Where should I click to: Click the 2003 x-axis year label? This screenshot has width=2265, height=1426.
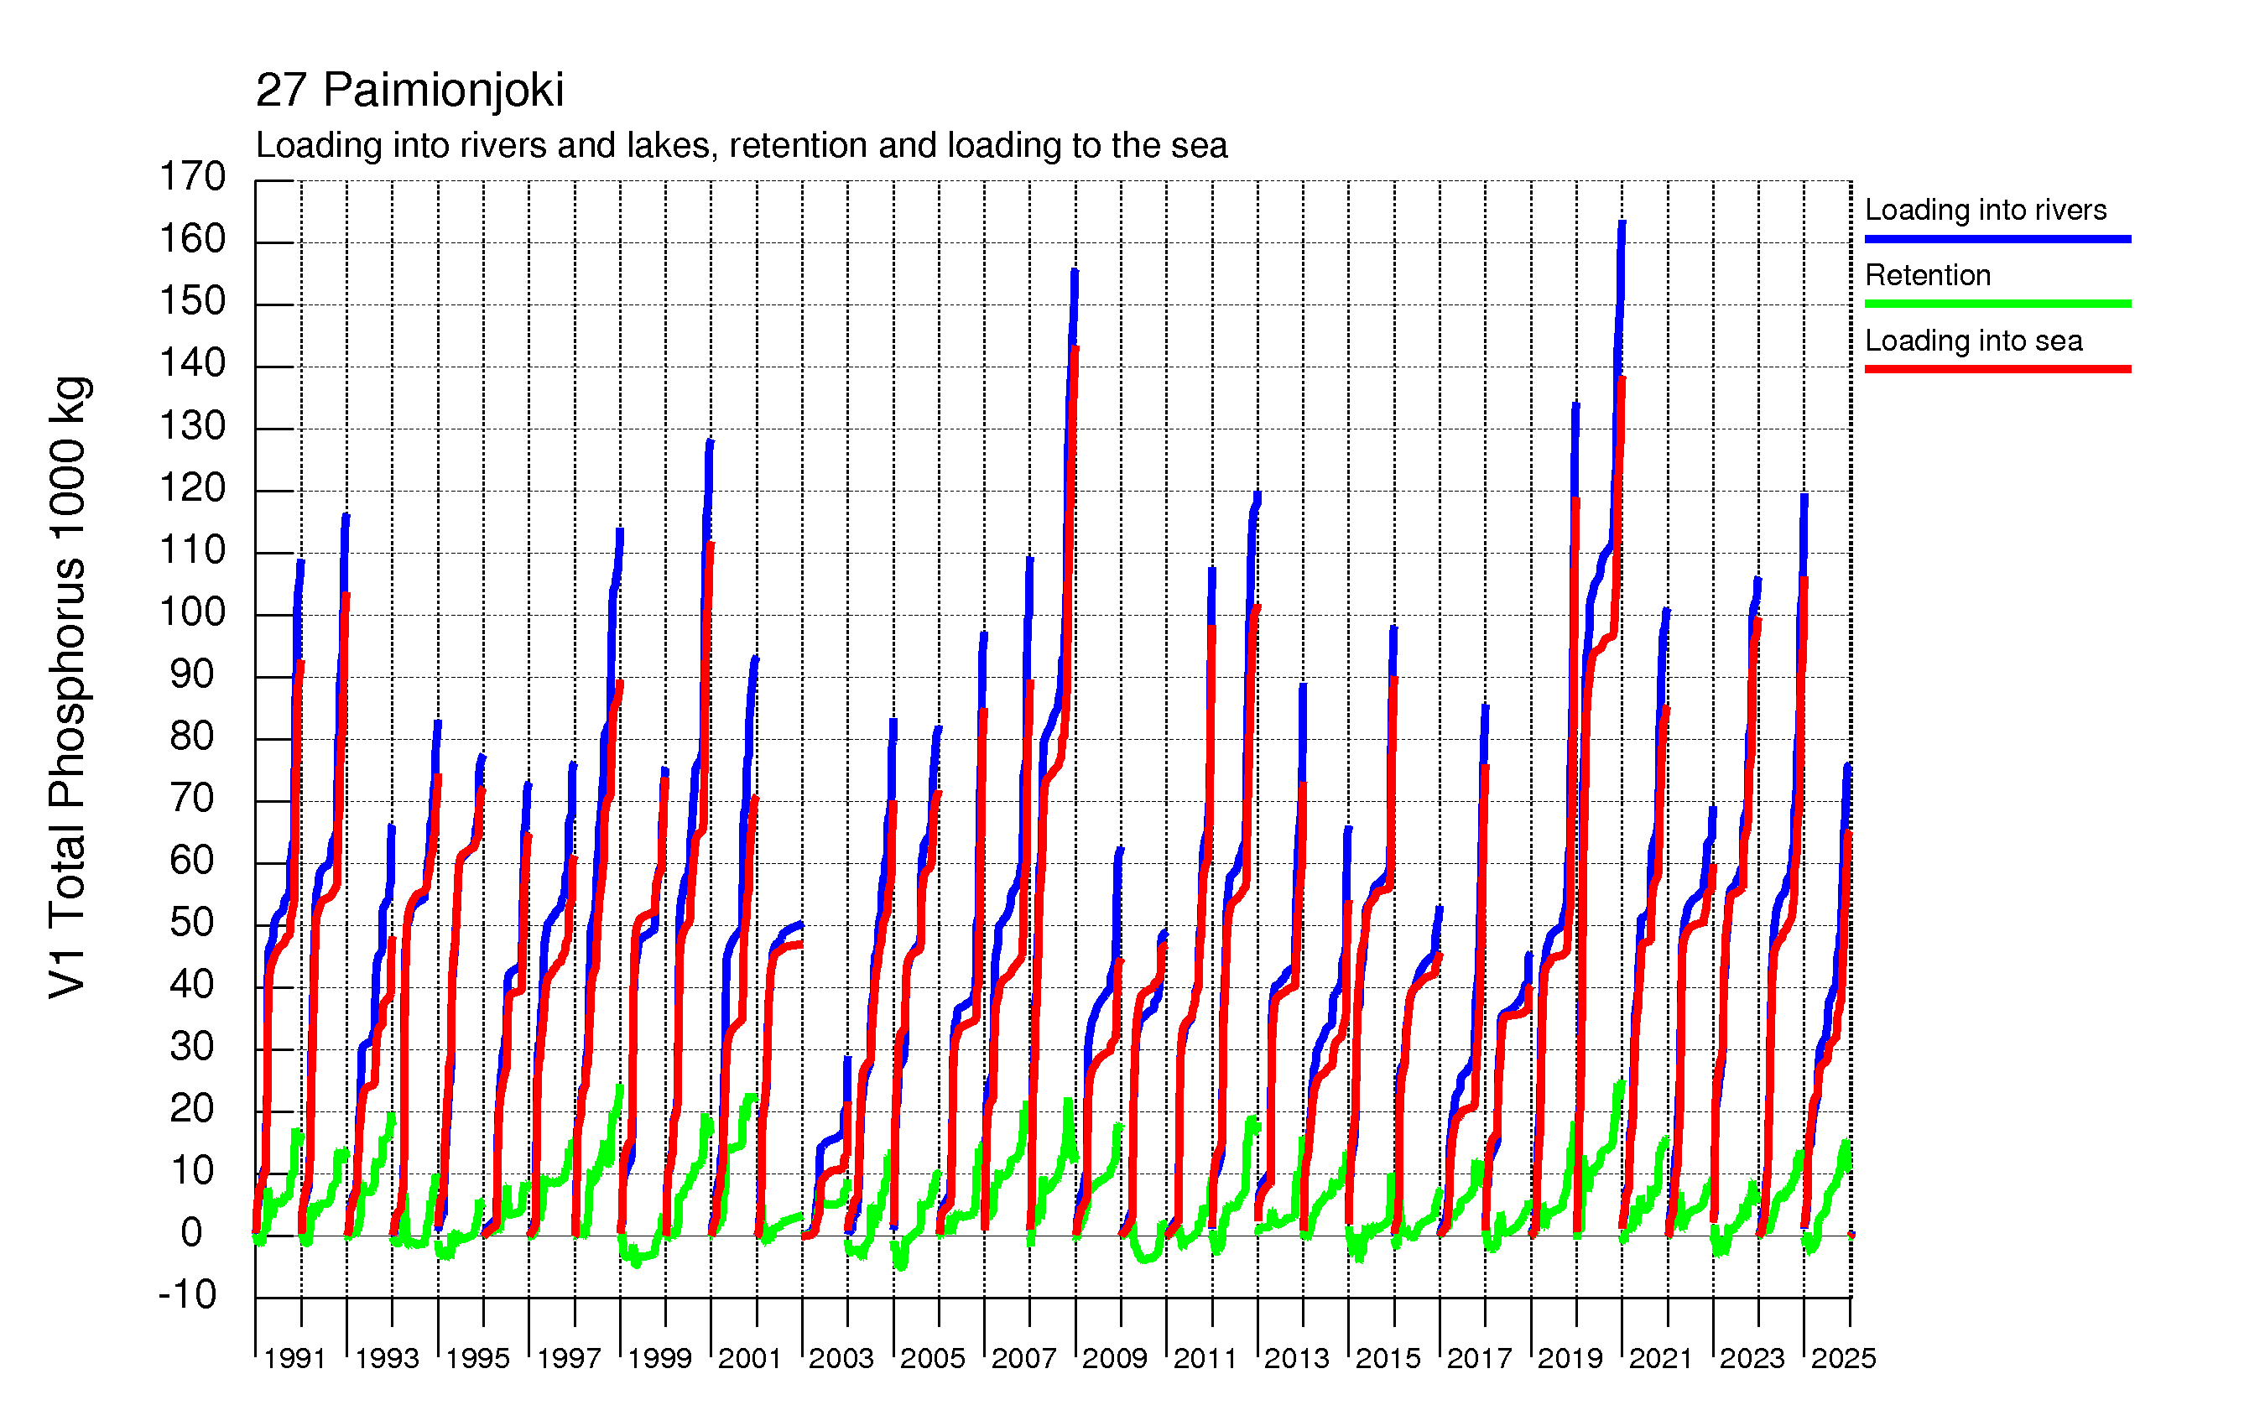[x=841, y=1358]
